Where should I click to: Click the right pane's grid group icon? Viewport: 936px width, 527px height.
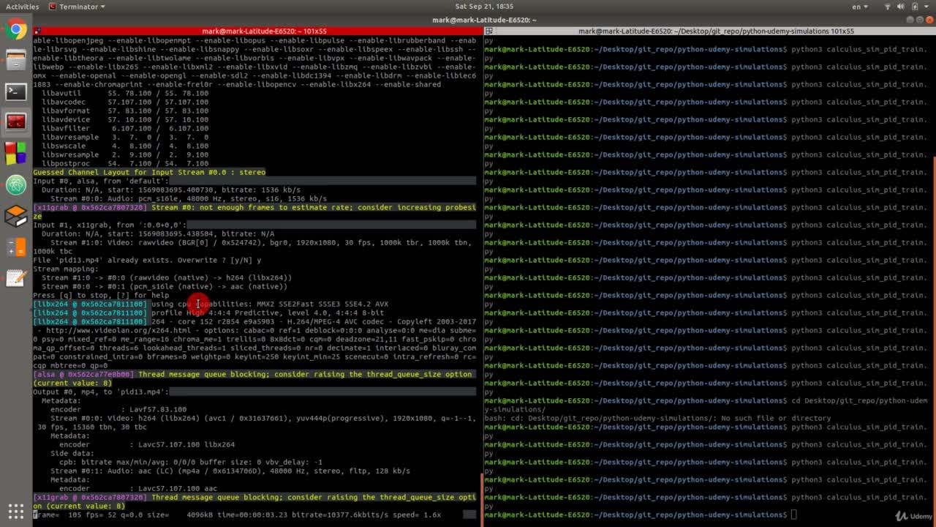(x=489, y=31)
